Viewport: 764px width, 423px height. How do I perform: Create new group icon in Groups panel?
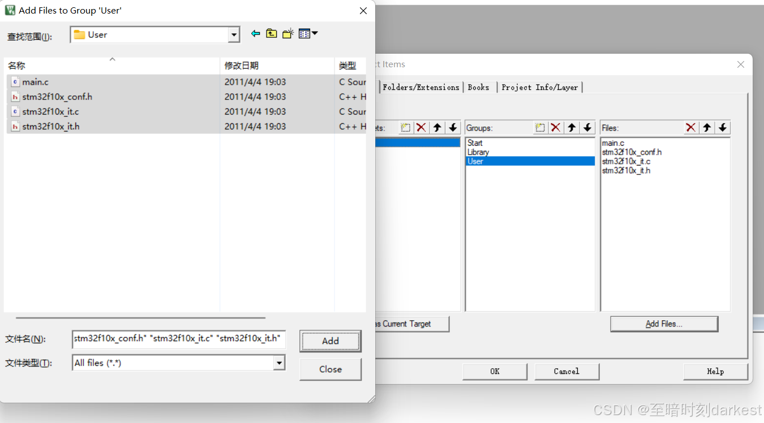(x=540, y=128)
